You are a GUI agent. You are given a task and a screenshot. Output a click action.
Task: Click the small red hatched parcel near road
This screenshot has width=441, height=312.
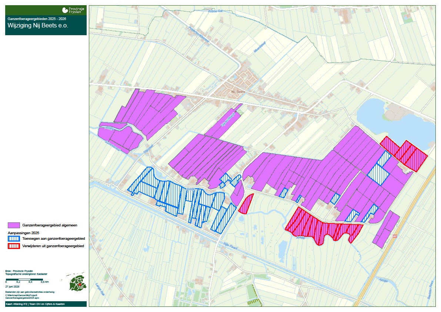[x=245, y=204]
